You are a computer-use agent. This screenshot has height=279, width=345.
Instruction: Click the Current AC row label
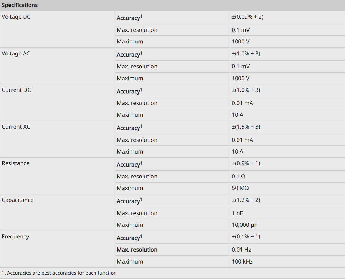click(16, 127)
